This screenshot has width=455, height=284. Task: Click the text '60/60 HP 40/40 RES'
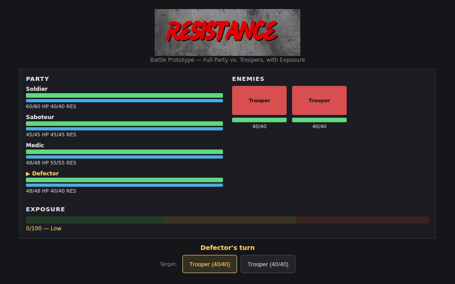(51, 106)
